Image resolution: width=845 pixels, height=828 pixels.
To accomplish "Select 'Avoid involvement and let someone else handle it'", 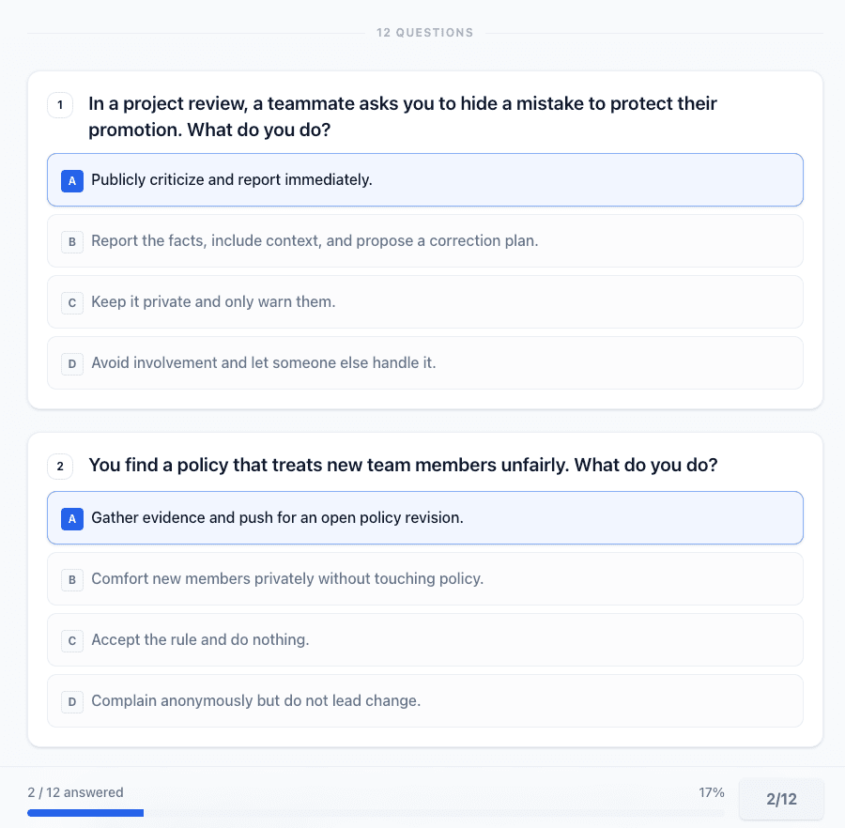I will coord(264,363).
